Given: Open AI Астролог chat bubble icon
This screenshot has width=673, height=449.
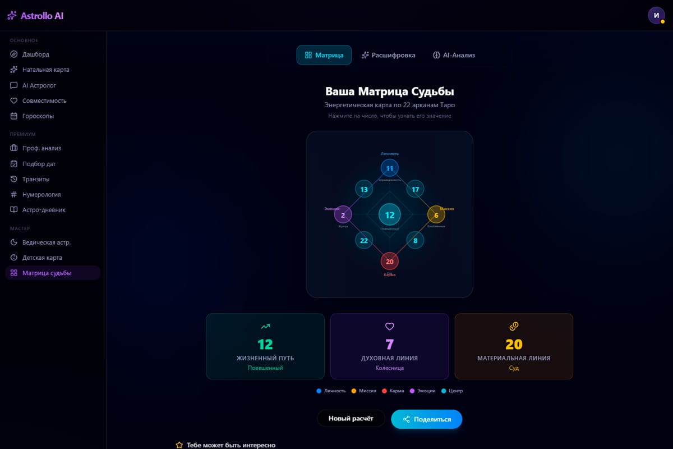Looking at the screenshot, I should (14, 85).
